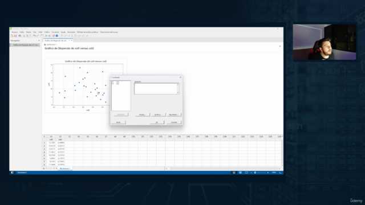Click the worksheet horizontal scrollbar
Viewport: 365px width, 205px height.
coord(224,169)
